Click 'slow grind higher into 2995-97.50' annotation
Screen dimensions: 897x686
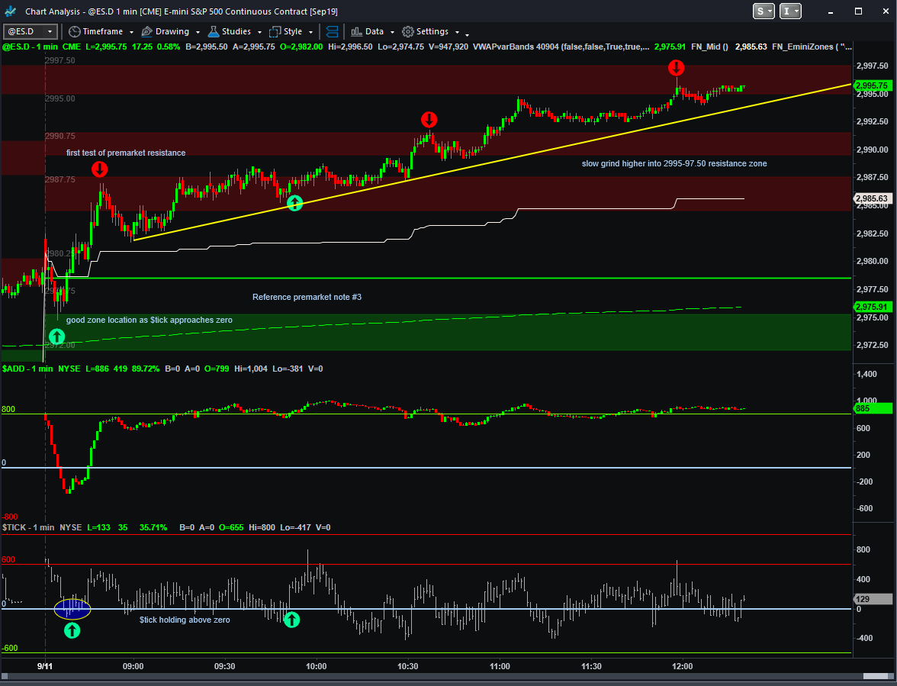(x=674, y=163)
